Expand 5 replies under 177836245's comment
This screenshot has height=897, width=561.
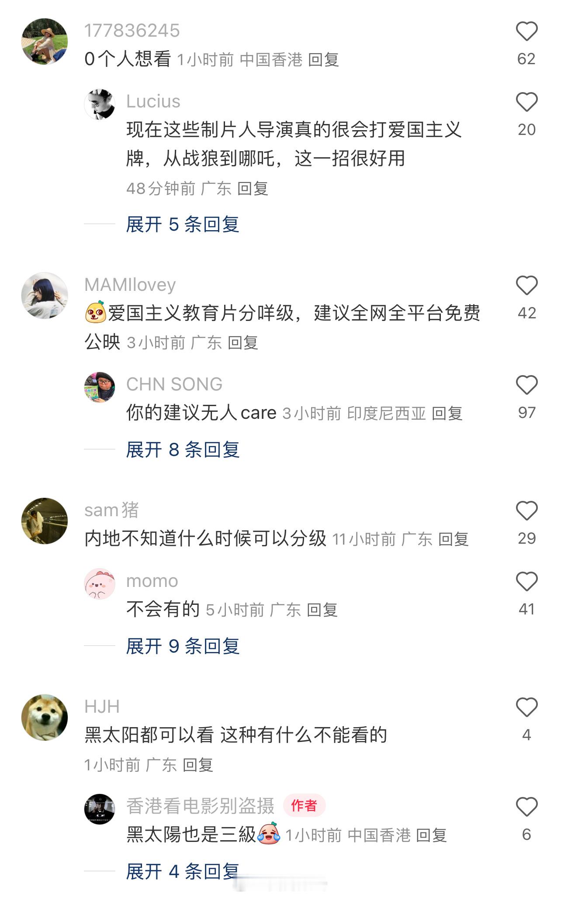point(183,224)
